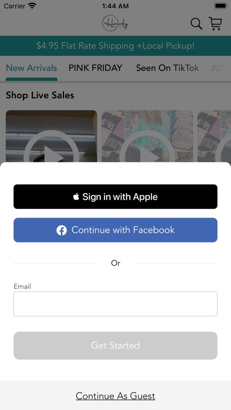Viewport: 231px width, 410px height.
Task: Open the search magnifier icon
Action: tap(196, 24)
